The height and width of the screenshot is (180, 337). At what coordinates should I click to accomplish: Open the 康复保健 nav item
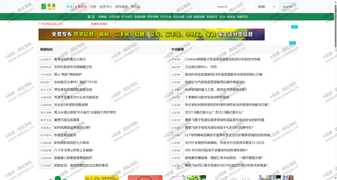(199, 17)
